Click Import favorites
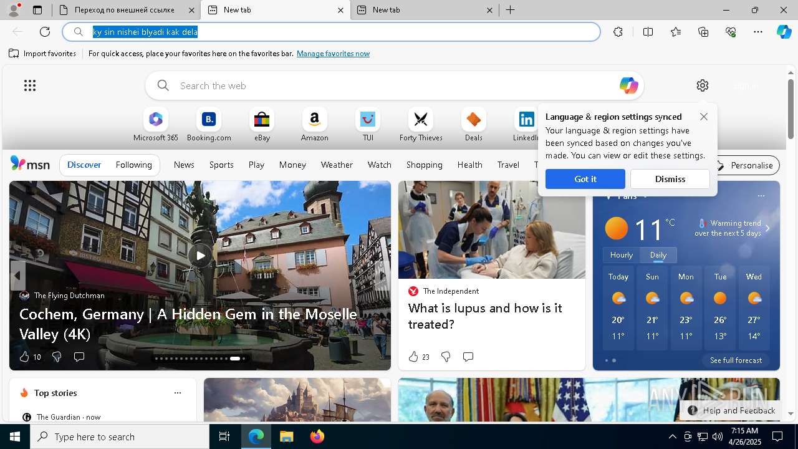The height and width of the screenshot is (449, 798). (x=42, y=54)
